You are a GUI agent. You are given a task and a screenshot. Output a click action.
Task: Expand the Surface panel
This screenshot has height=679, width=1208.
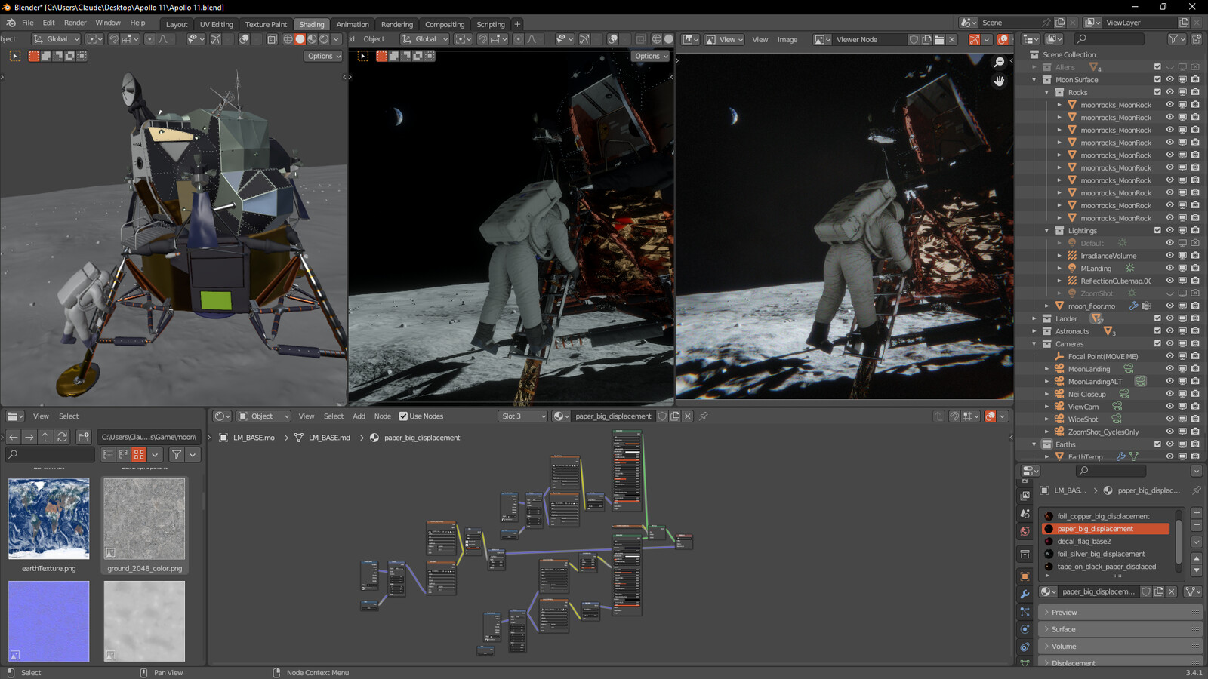pyautogui.click(x=1120, y=629)
